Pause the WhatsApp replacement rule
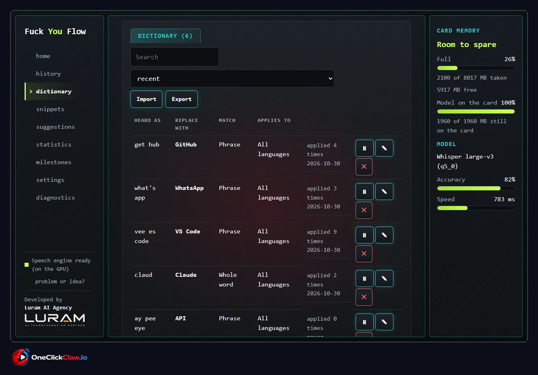The image size is (538, 375). 364,192
